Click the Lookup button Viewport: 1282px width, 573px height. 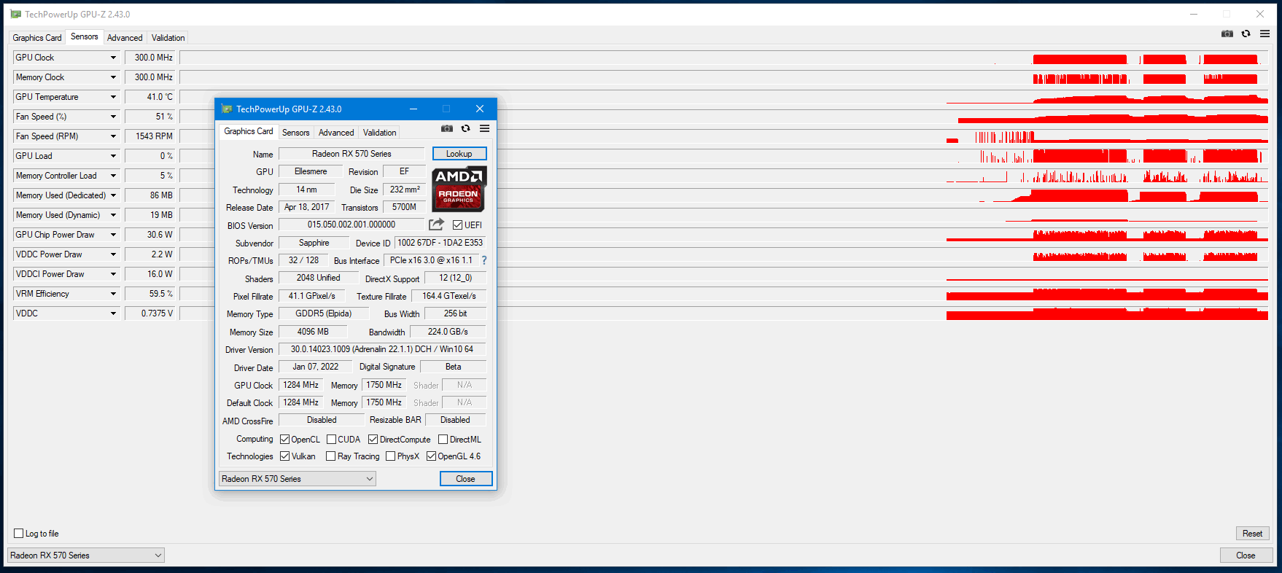pos(459,154)
